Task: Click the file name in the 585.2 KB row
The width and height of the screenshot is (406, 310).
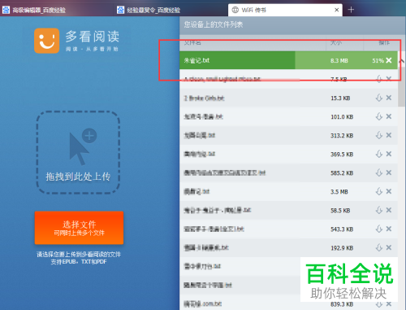Action: 225,172
